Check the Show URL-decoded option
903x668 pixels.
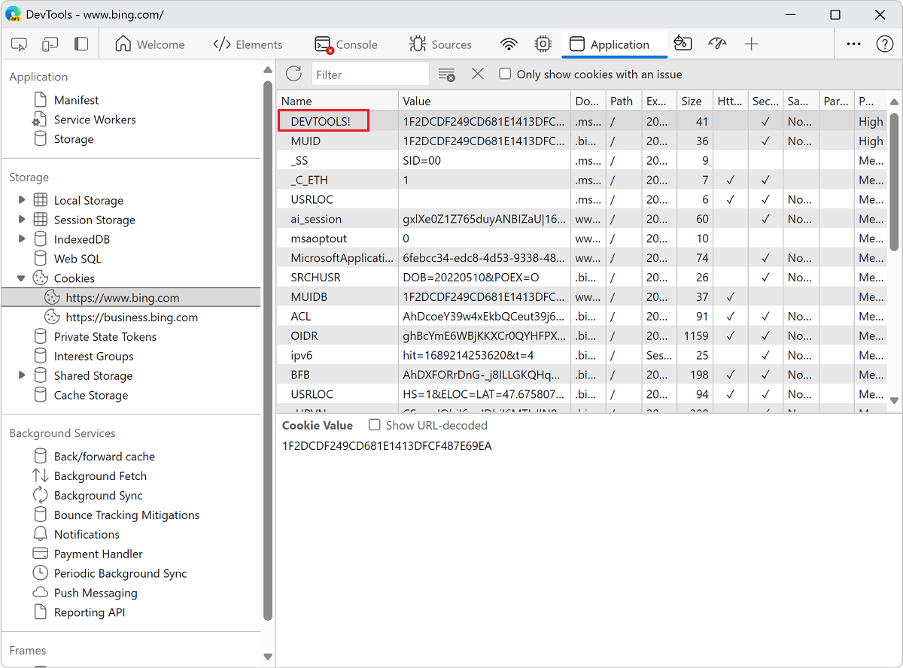point(374,425)
